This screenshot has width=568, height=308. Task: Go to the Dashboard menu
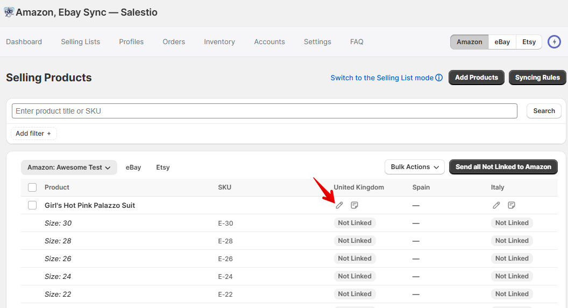(24, 41)
